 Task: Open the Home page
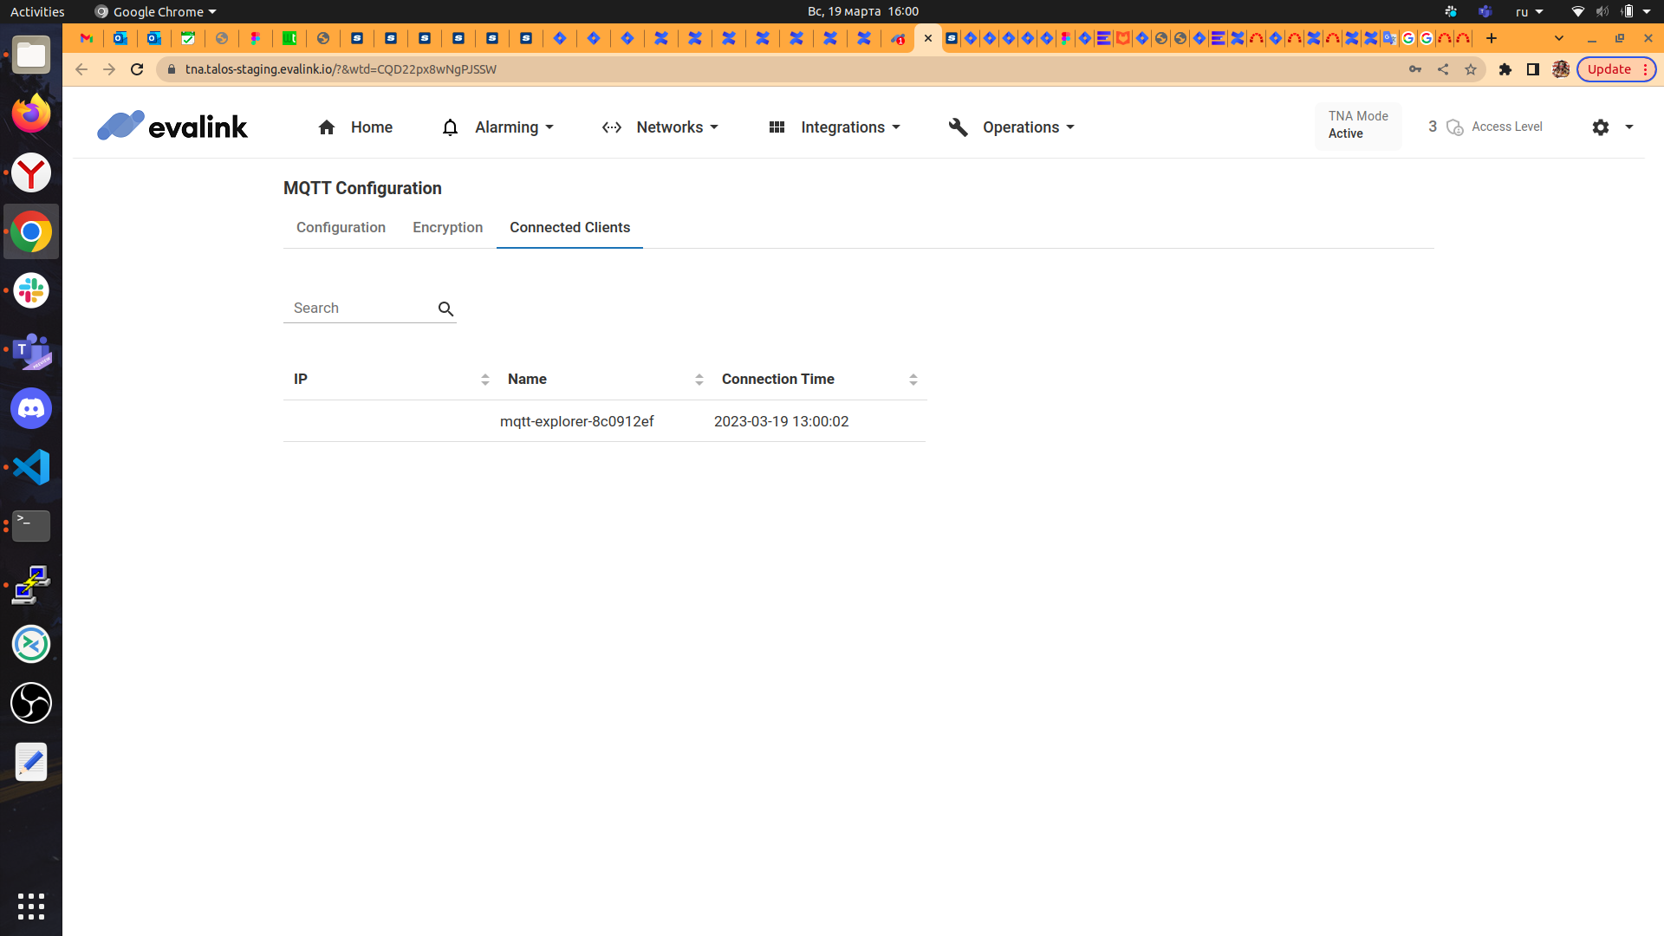pyautogui.click(x=355, y=127)
